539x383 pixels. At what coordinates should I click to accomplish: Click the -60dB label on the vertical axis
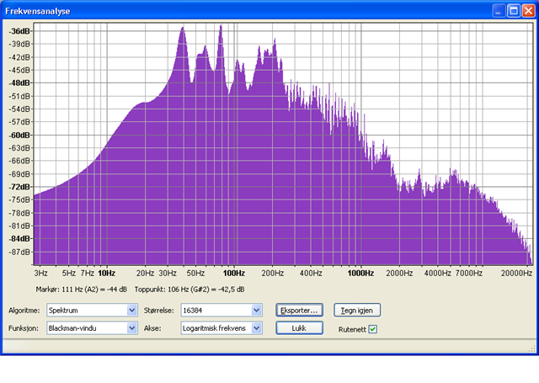19,135
